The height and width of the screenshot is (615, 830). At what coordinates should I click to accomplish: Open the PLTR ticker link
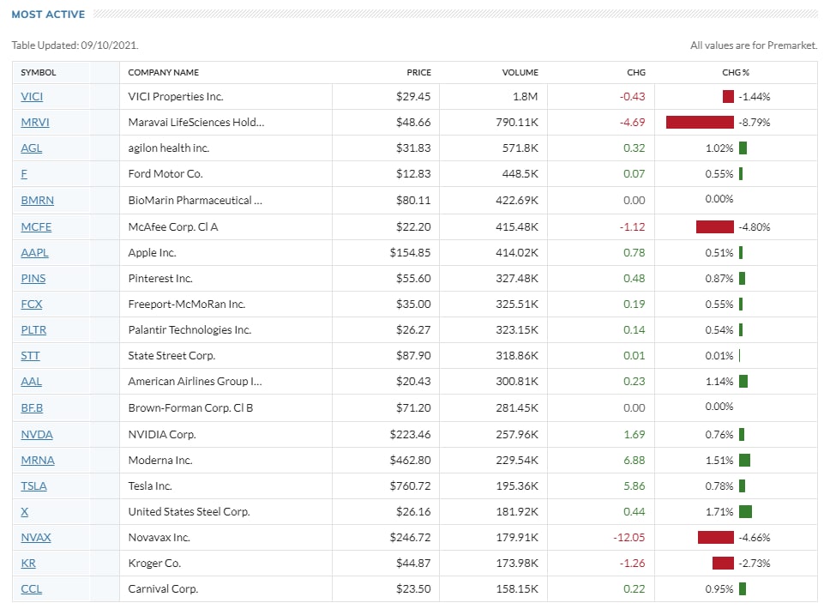[x=33, y=330]
